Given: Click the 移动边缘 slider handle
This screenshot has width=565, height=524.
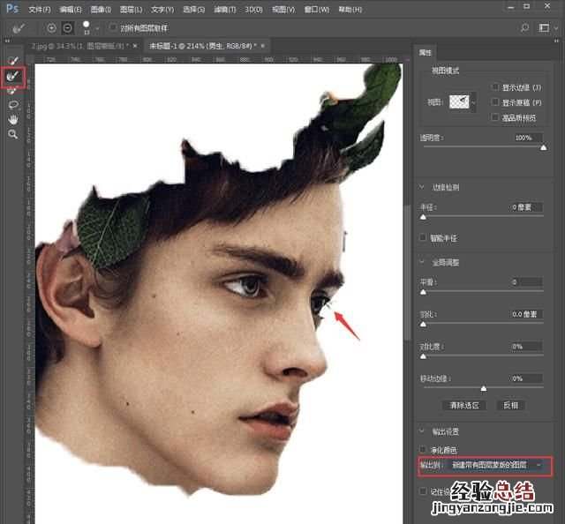Looking at the screenshot, I should 483,388.
